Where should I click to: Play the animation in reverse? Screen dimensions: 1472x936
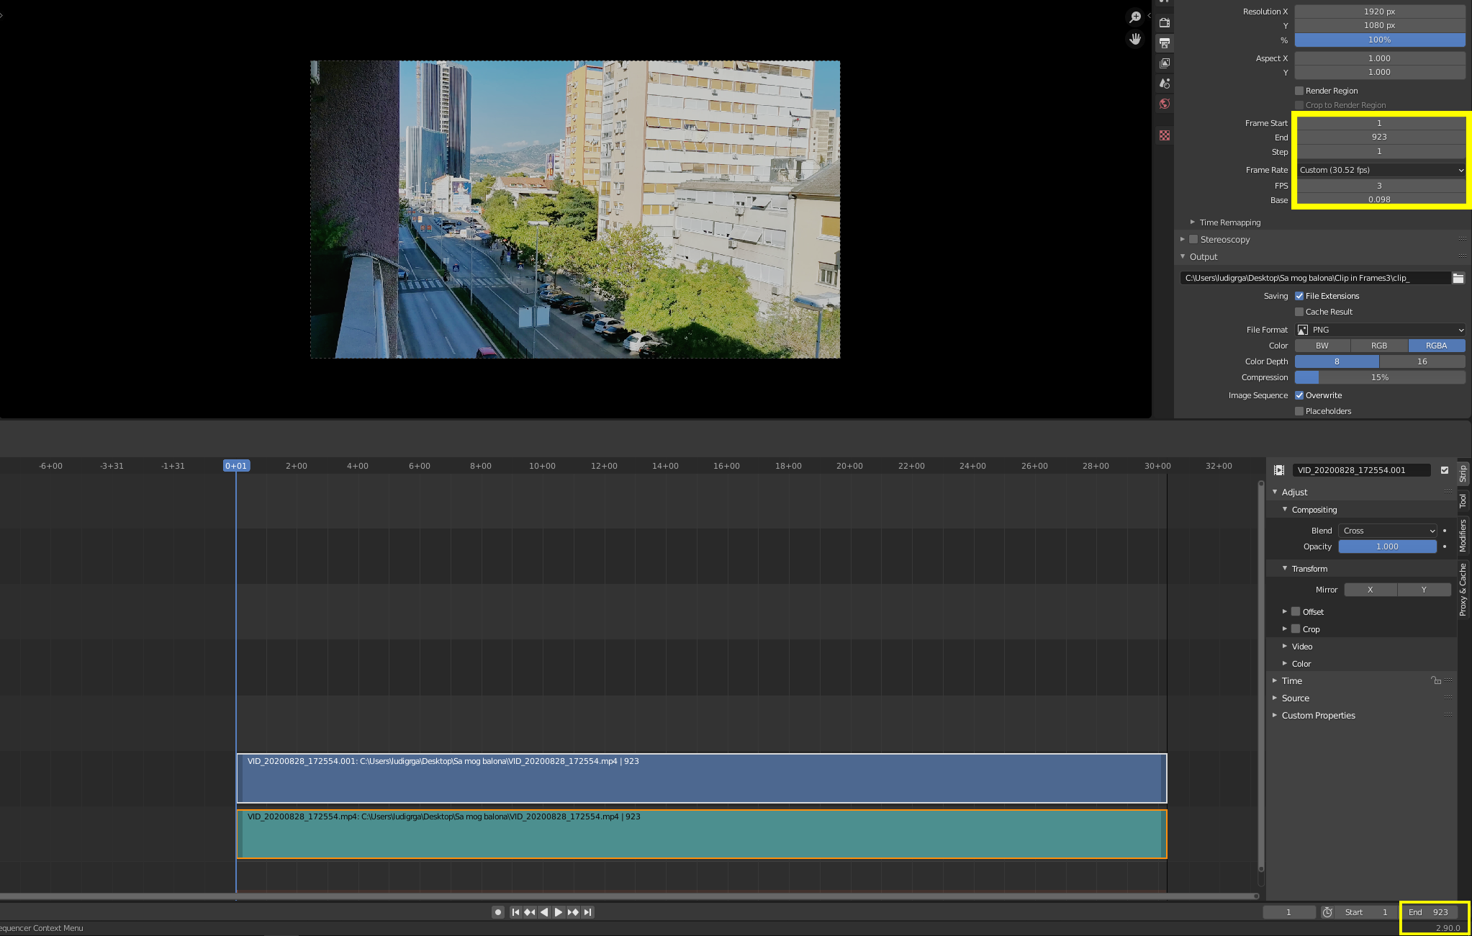coord(544,912)
